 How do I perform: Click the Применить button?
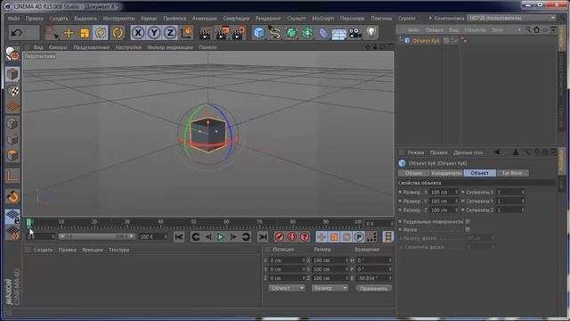374,288
